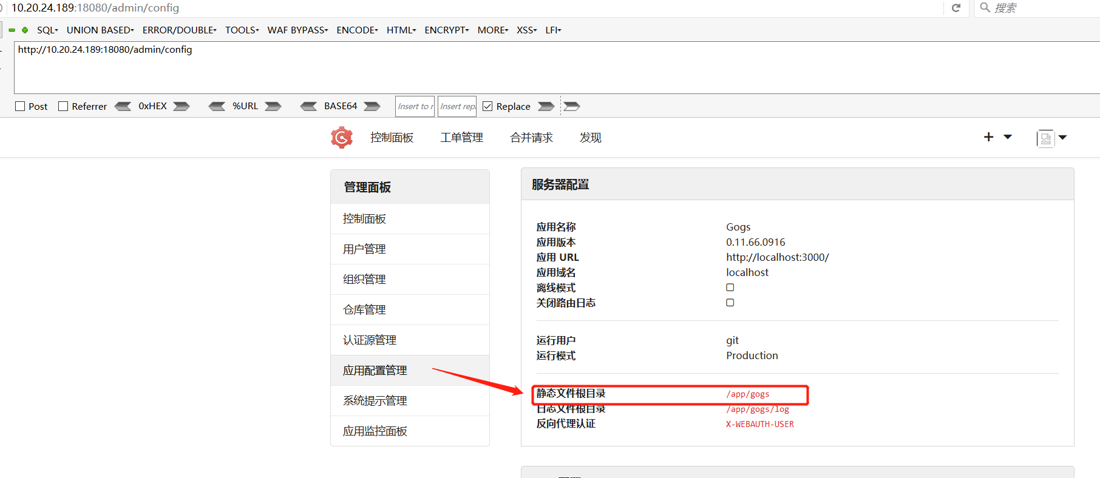Click the right arrow beside BASE64
This screenshot has width=1100, height=478.
click(372, 106)
